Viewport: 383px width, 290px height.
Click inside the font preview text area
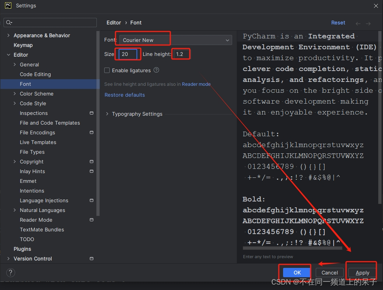308,139
